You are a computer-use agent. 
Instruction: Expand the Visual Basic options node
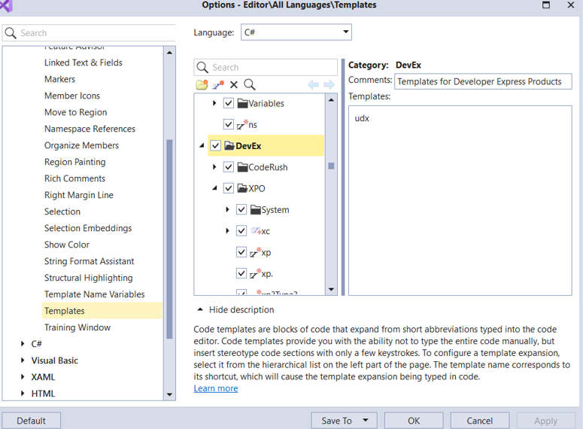23,361
